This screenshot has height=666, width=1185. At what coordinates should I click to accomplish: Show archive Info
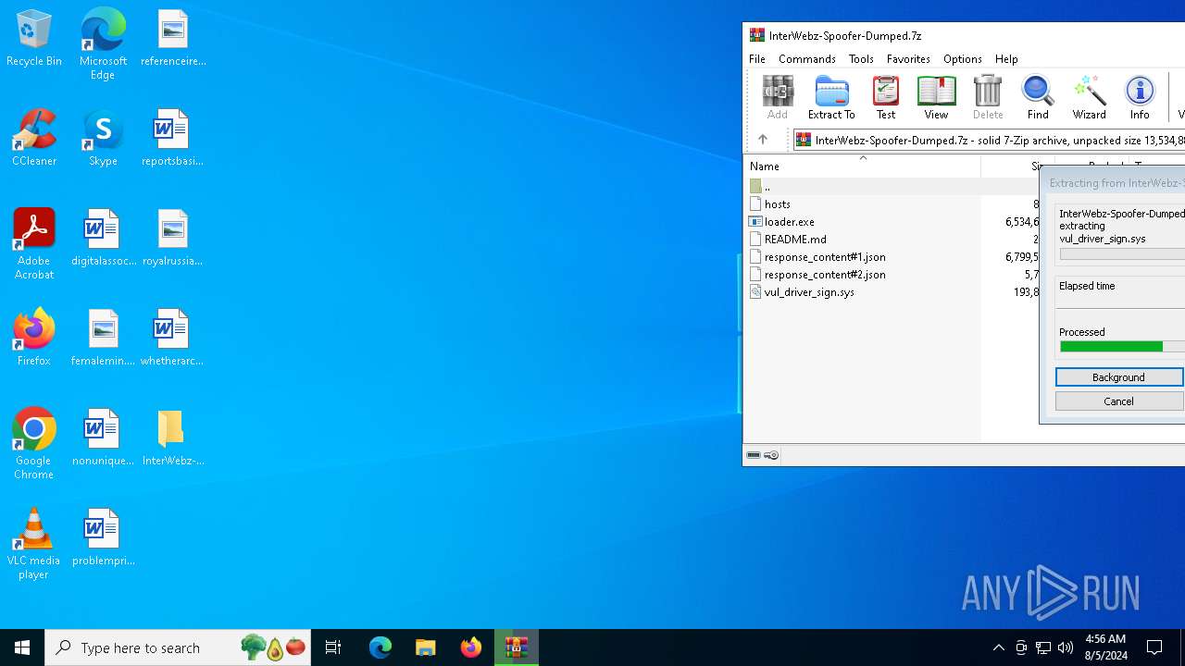point(1140,97)
